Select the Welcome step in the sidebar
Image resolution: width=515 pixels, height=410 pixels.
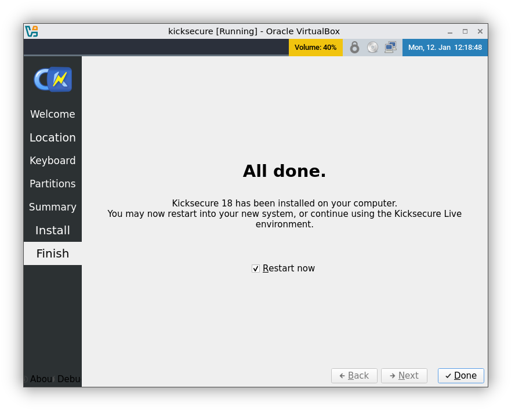[x=52, y=114]
